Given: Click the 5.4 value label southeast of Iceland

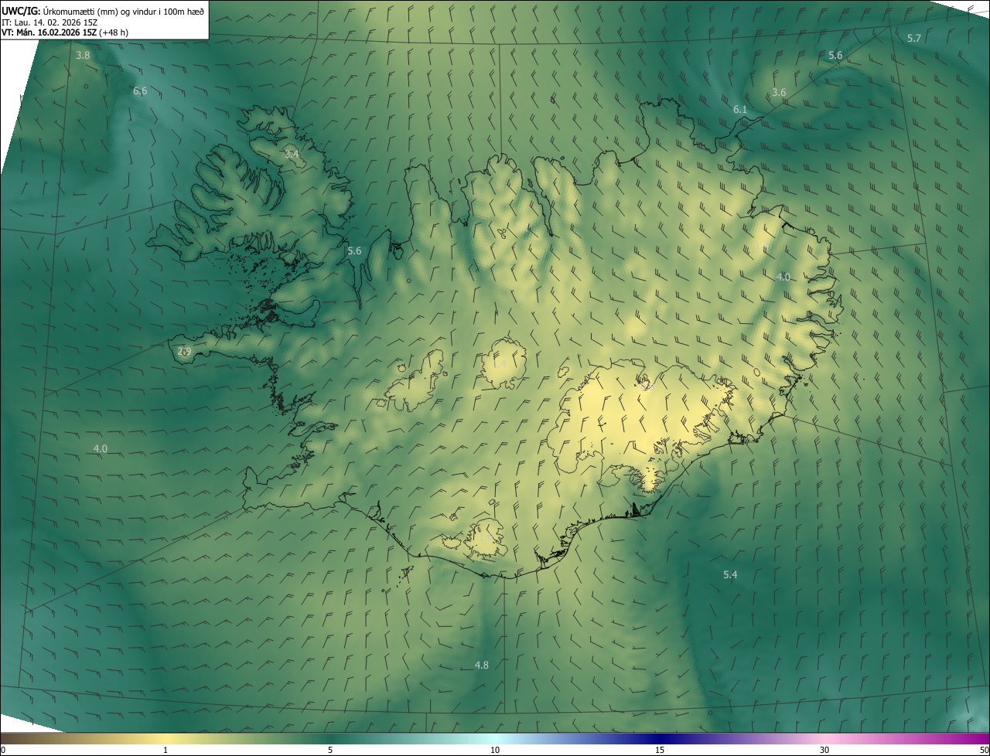Looking at the screenshot, I should pyautogui.click(x=730, y=574).
